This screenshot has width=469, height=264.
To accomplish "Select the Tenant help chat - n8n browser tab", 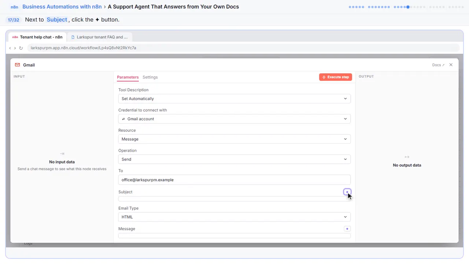I will tap(37, 37).
